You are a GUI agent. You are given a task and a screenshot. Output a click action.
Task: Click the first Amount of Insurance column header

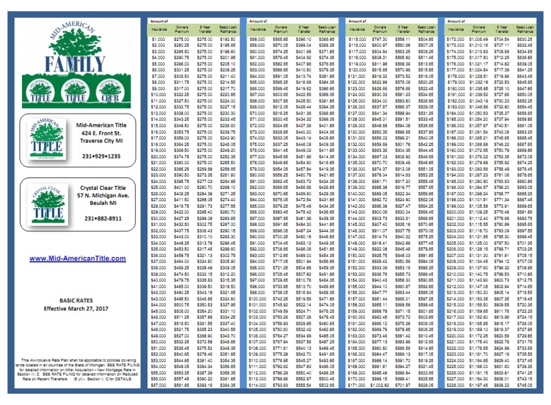click(x=160, y=24)
